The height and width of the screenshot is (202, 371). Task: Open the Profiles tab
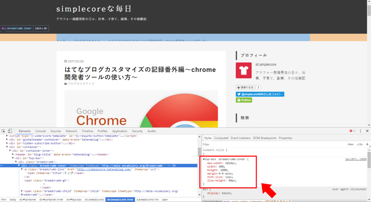point(103,131)
